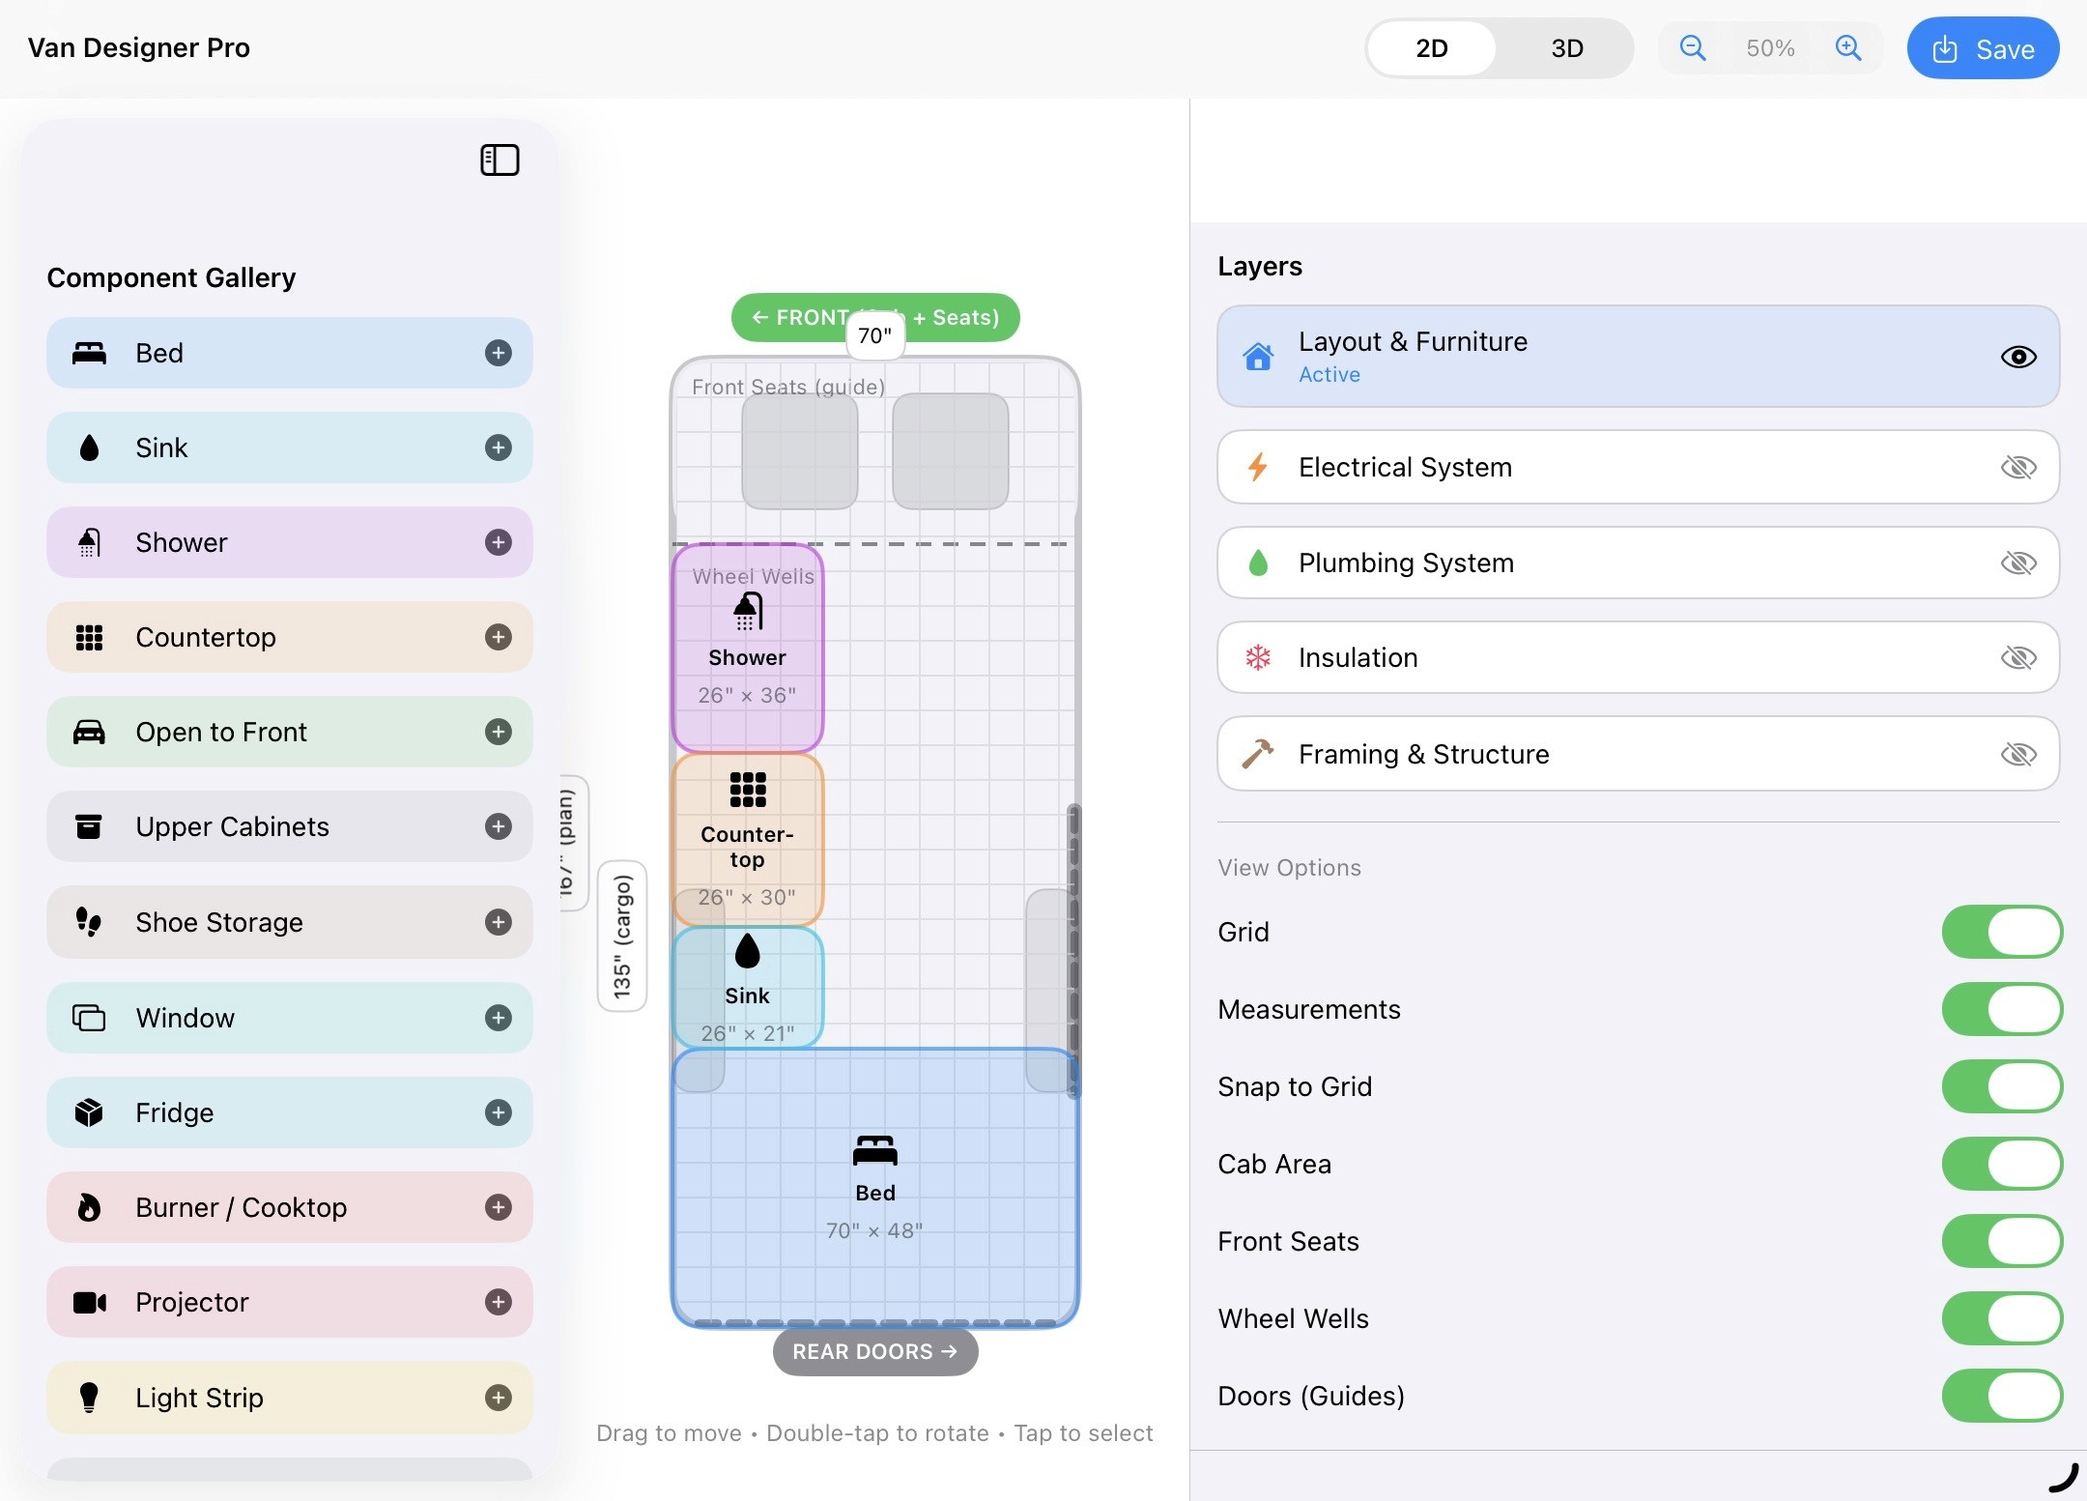
Task: Add a Fridge using its plus icon
Action: pos(498,1112)
